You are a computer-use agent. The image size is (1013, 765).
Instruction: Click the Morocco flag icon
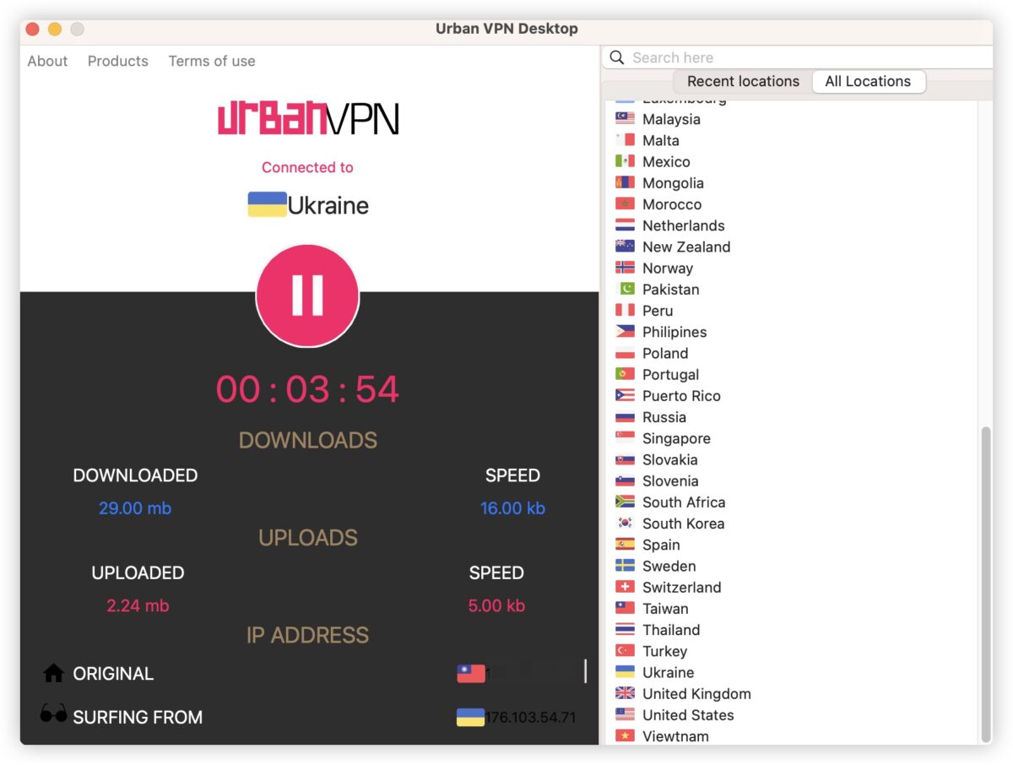[625, 204]
